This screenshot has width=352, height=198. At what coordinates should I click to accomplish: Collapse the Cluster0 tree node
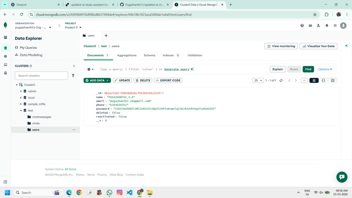17,85
